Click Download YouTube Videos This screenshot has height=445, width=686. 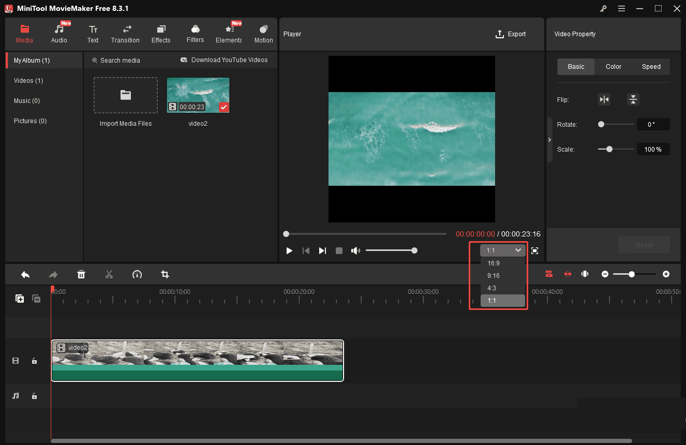(225, 60)
